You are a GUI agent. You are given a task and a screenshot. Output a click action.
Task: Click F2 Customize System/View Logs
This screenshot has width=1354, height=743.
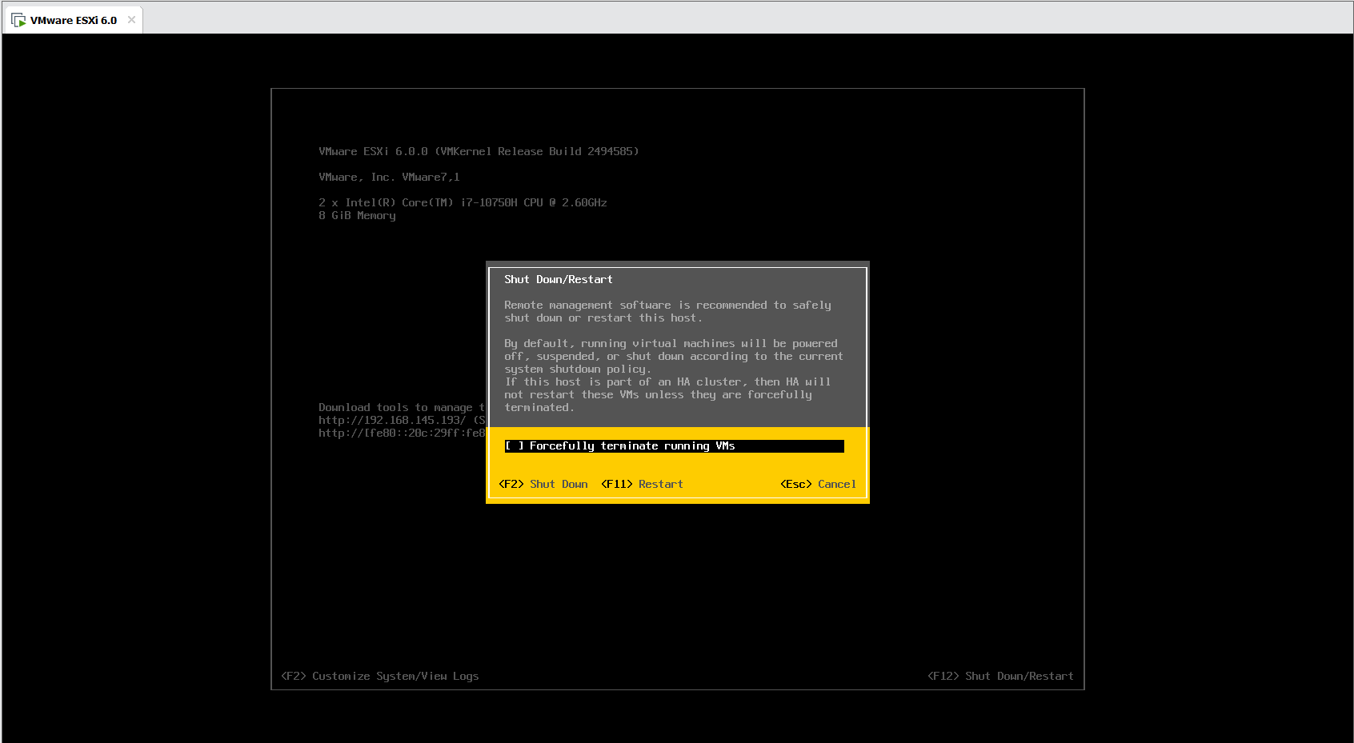pyautogui.click(x=380, y=677)
